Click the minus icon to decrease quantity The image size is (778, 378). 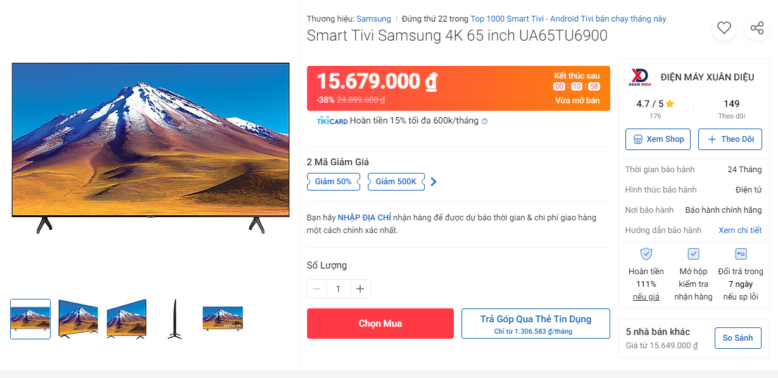click(317, 289)
